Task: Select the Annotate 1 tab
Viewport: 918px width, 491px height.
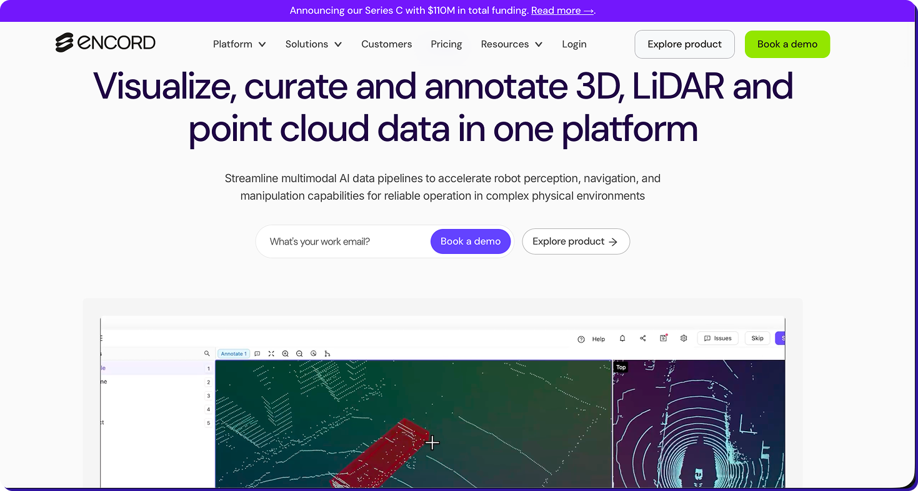Action: (x=234, y=354)
